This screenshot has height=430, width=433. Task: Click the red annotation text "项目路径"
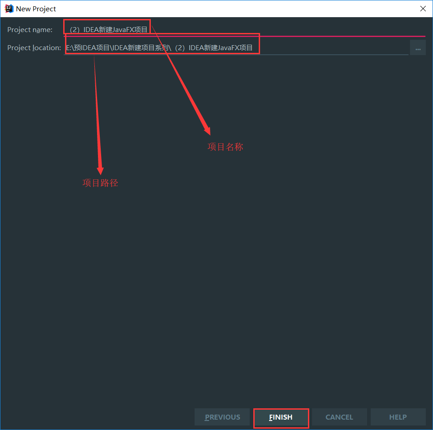pos(100,182)
